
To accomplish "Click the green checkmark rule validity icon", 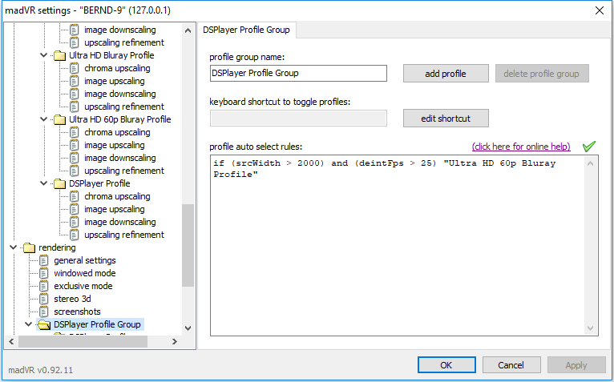I will [x=588, y=146].
